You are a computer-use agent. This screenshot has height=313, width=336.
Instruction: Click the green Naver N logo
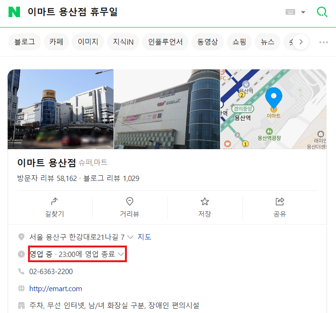pyautogui.click(x=14, y=12)
